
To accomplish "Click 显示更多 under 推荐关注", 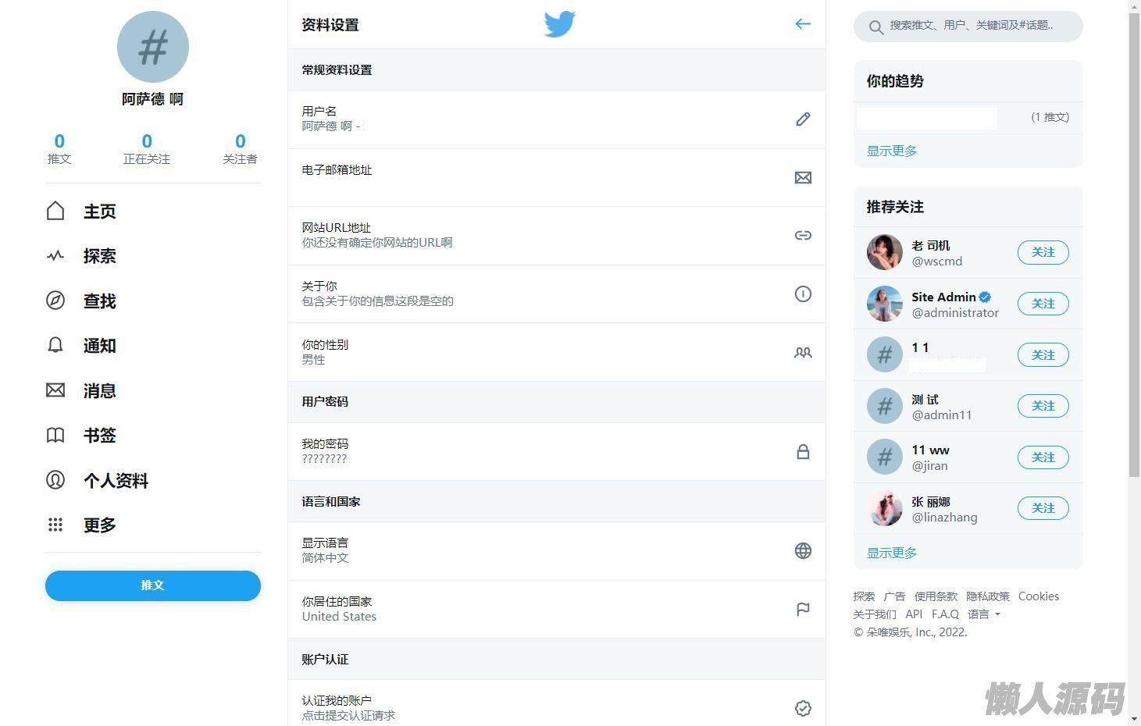I will (x=892, y=553).
